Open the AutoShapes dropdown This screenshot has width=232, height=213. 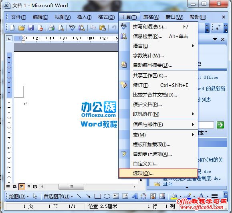pyautogui.click(x=59, y=197)
